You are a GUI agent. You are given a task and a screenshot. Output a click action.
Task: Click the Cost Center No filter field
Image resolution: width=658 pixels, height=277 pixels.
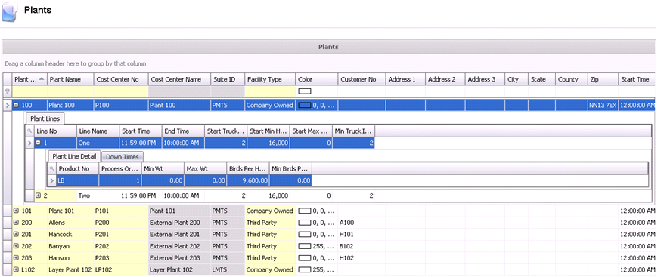pyautogui.click(x=121, y=91)
